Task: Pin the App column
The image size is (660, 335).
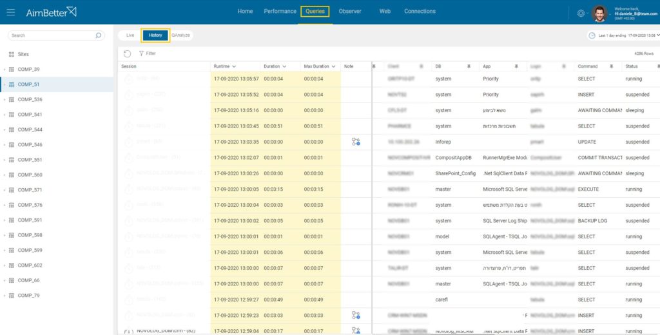Action: point(516,66)
